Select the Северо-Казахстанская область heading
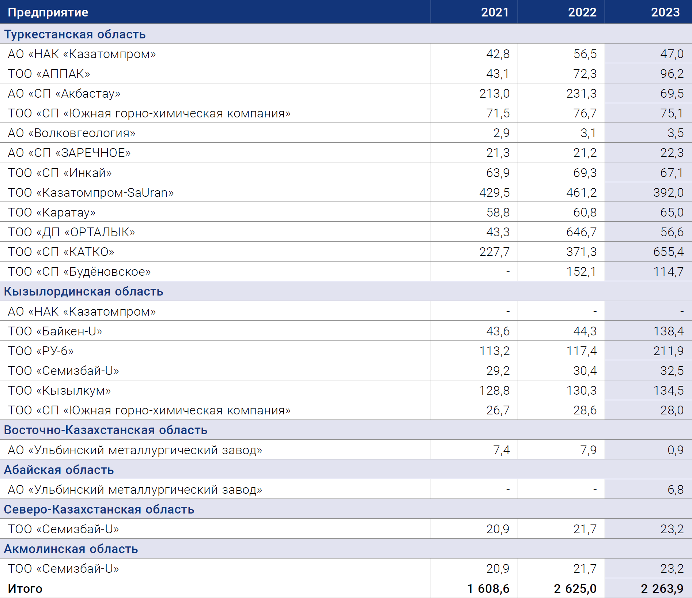The width and height of the screenshot is (692, 598). point(99,509)
